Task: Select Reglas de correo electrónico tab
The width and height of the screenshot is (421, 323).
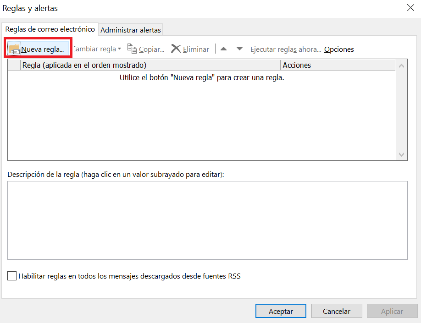Action: pyautogui.click(x=50, y=29)
